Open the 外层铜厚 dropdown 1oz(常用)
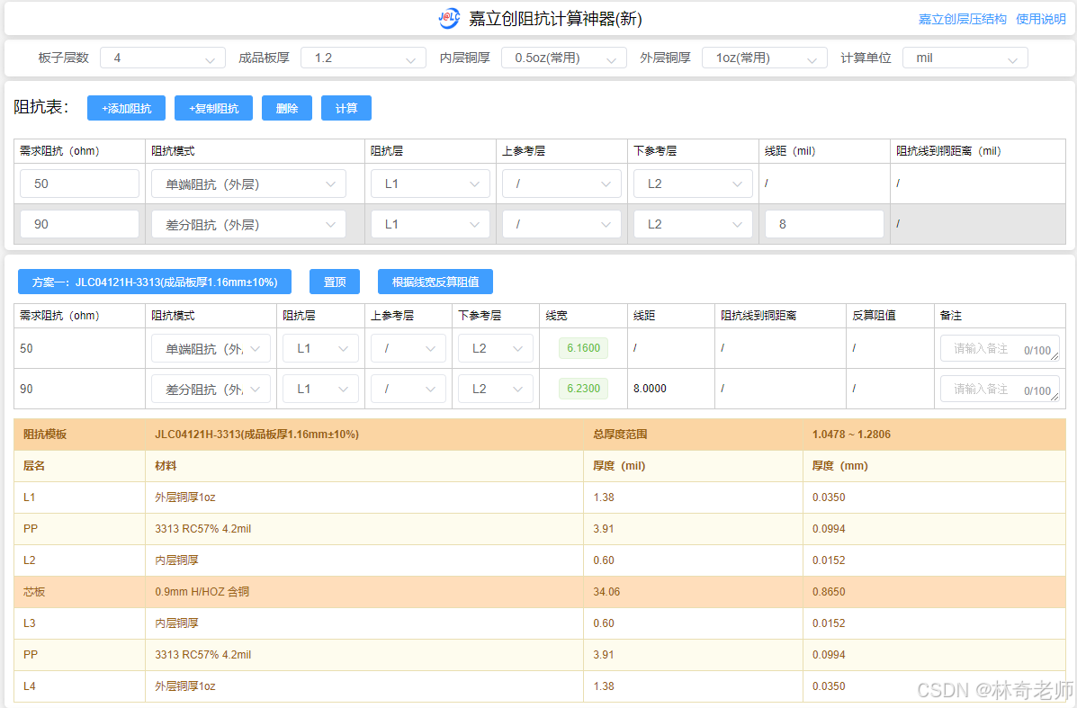The width and height of the screenshot is (1077, 708). click(765, 58)
